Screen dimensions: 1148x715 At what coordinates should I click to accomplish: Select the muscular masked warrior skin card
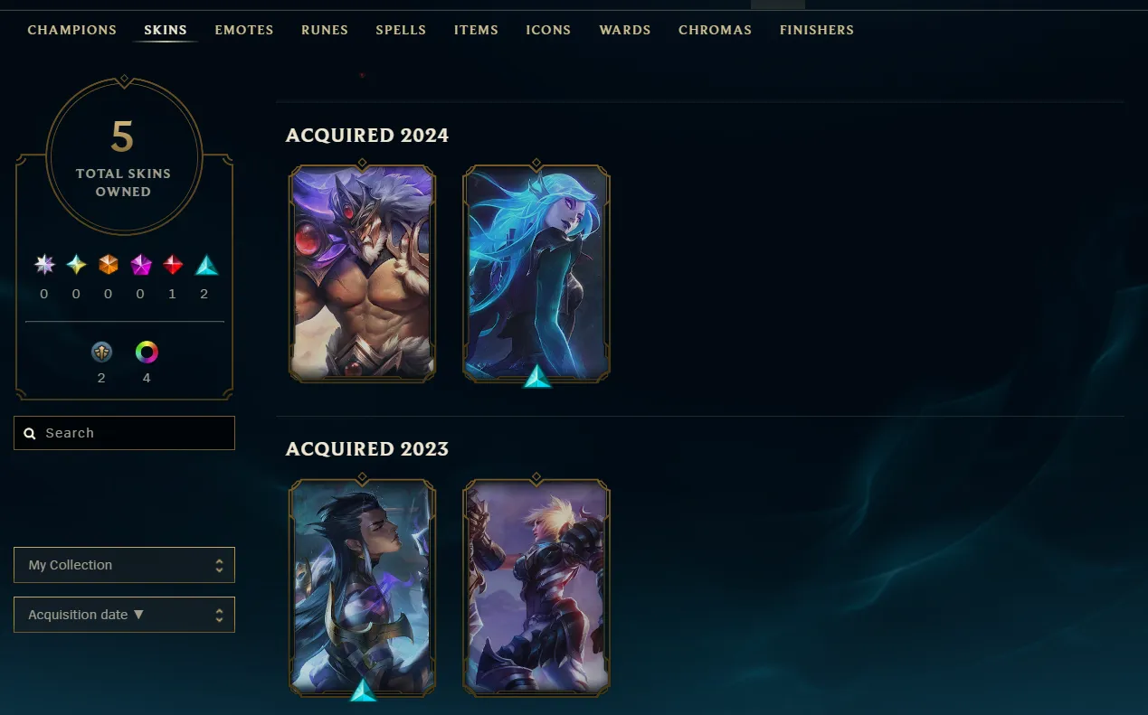[x=362, y=272]
